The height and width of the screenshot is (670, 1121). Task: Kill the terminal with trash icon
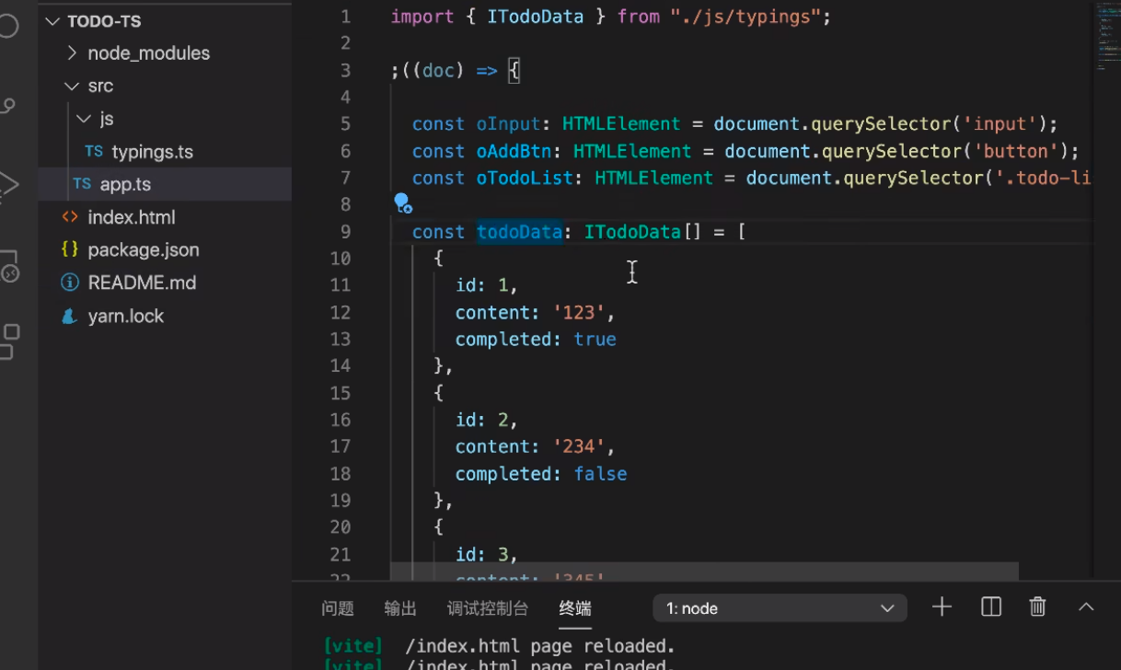coord(1037,606)
